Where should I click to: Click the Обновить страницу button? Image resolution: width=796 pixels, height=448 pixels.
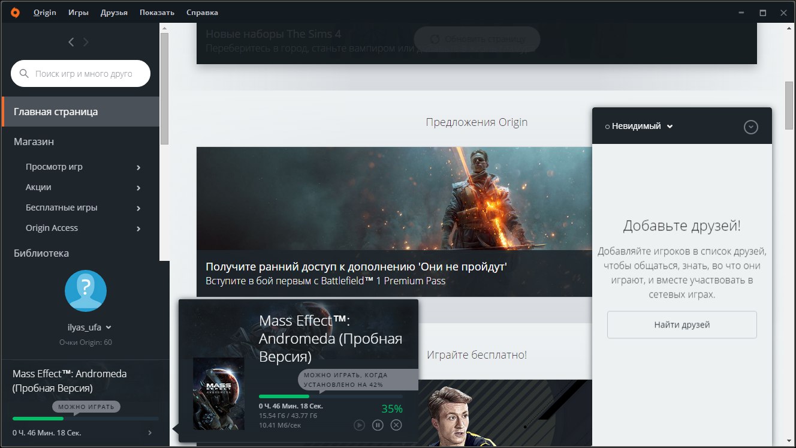coord(477,39)
